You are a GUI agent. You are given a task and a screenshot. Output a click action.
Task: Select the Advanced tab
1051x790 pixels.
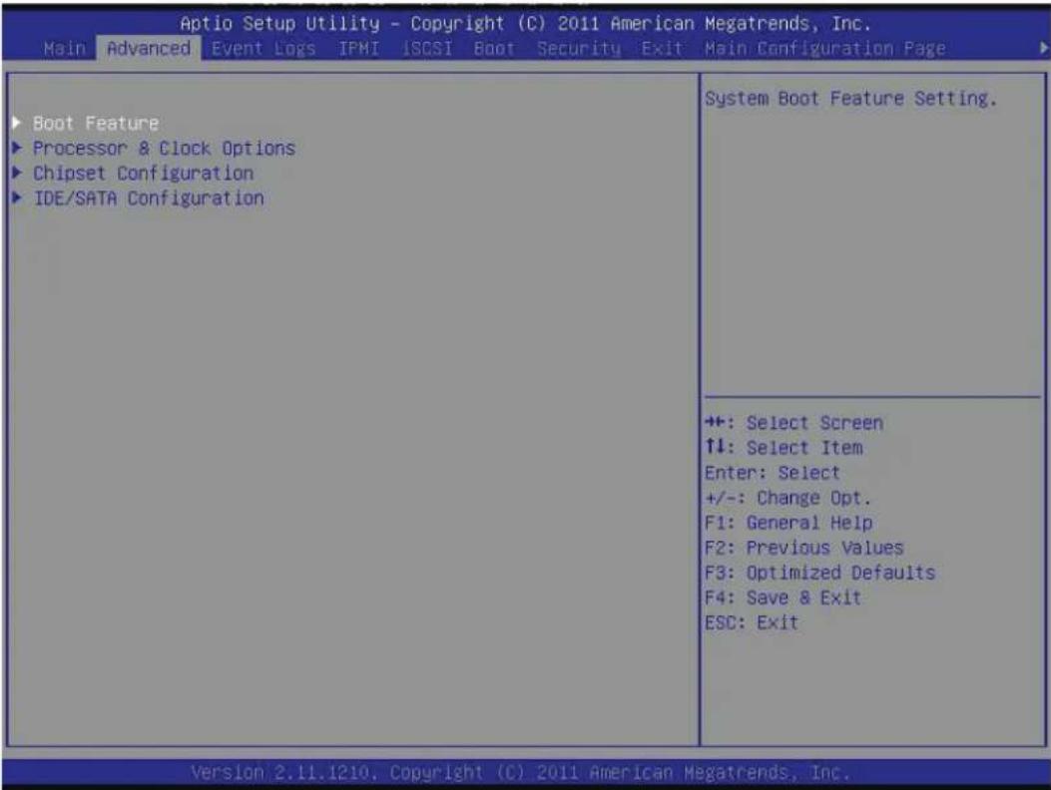[148, 48]
